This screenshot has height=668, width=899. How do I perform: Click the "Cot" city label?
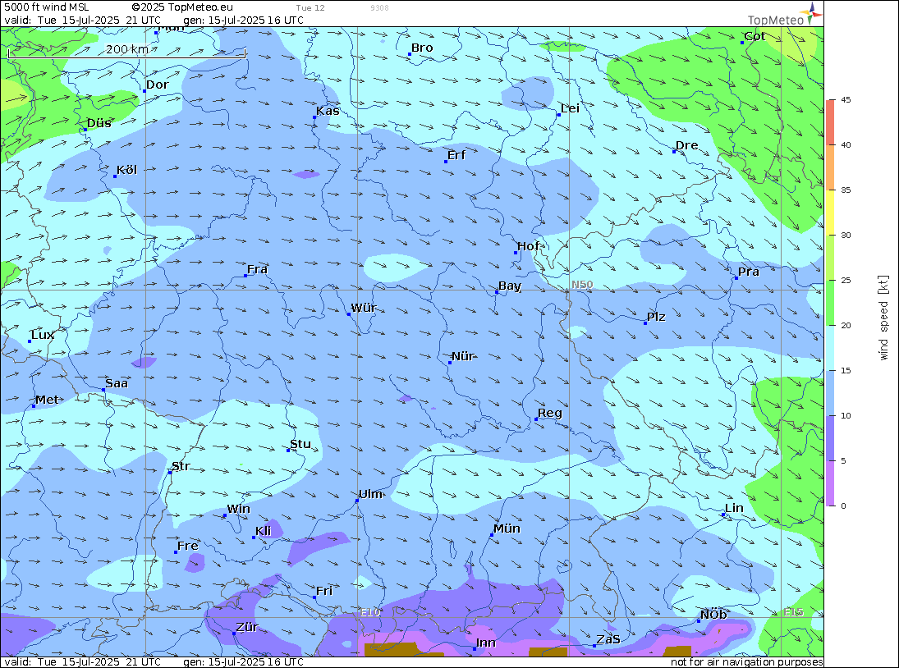point(755,36)
